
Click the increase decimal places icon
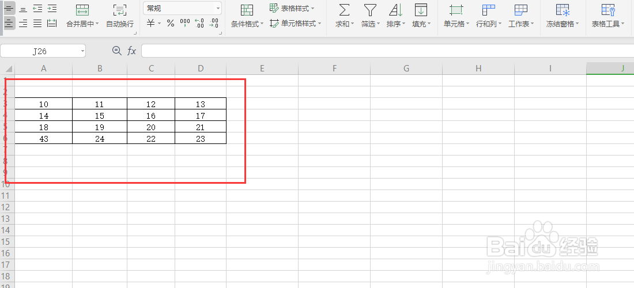(x=199, y=24)
